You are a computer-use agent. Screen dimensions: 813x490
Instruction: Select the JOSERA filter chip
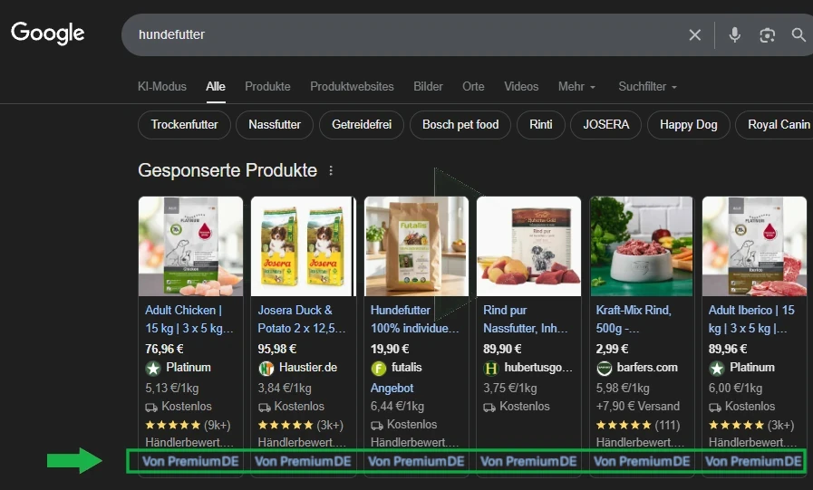[x=605, y=125]
